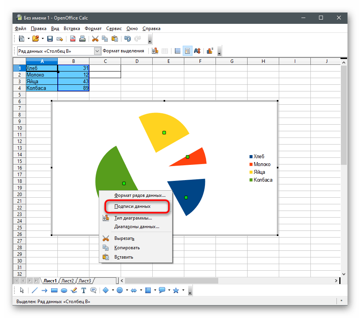Screen dimensions: 360x318
Task: Click the Copy icon in the toolbar
Action: (105, 39)
